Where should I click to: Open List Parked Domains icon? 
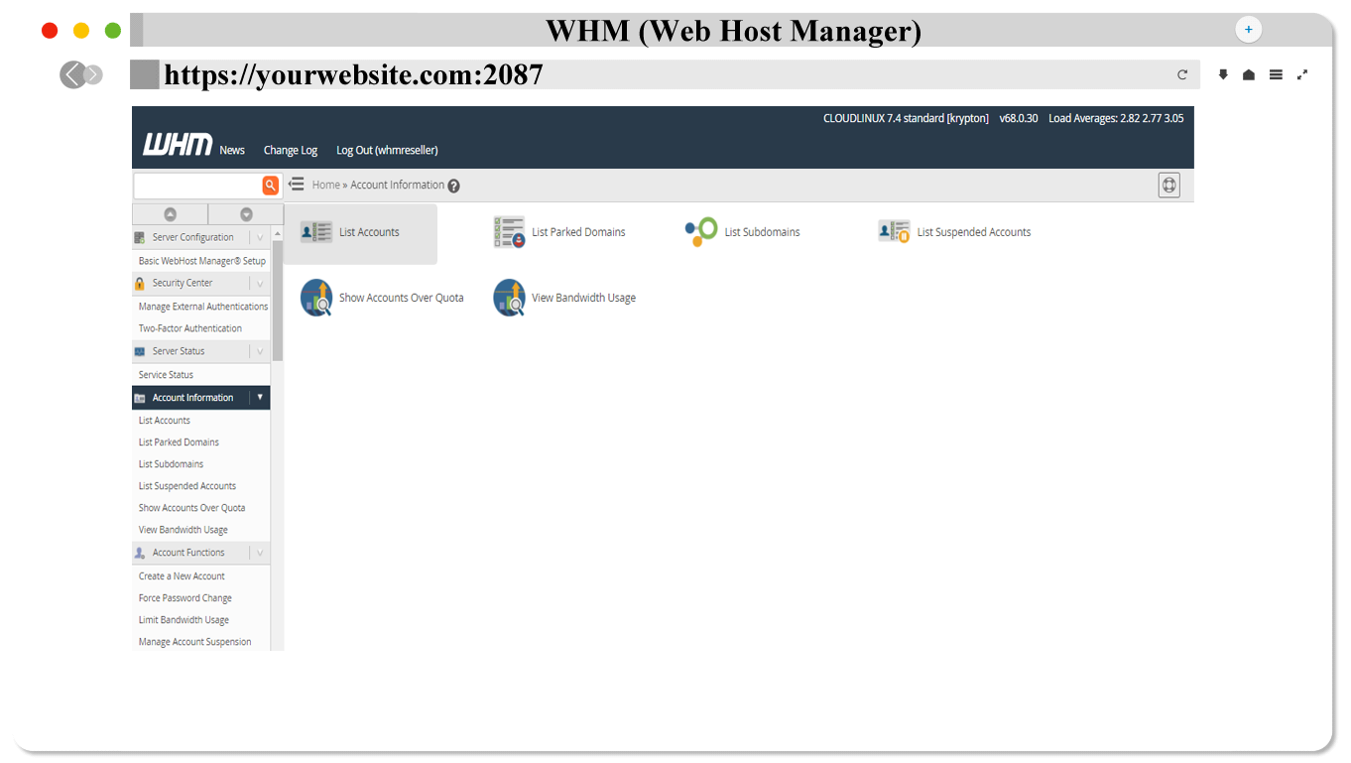click(x=510, y=232)
